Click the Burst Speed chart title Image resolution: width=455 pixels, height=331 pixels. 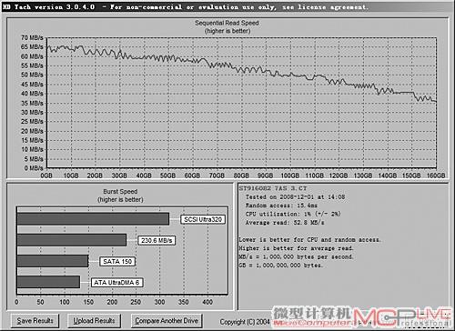pyautogui.click(x=120, y=192)
